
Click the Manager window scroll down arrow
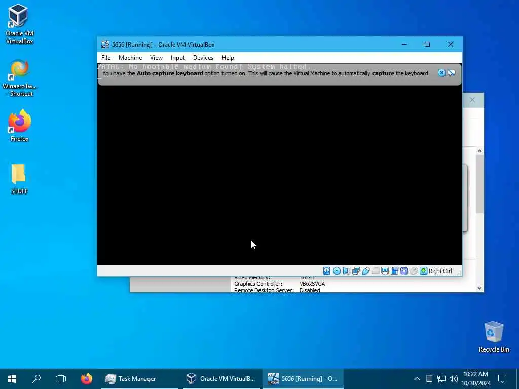click(x=479, y=288)
